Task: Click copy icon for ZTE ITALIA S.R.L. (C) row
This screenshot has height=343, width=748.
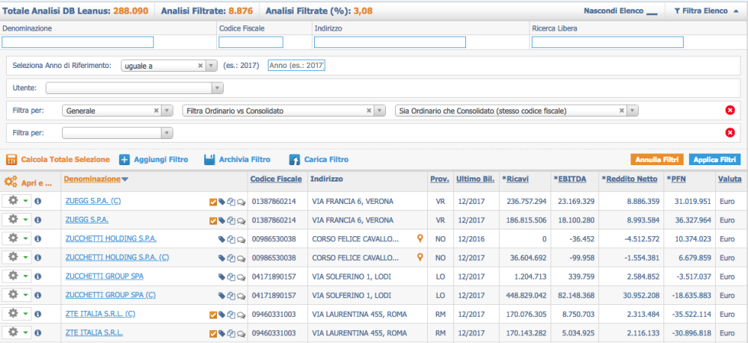Action: 231,315
